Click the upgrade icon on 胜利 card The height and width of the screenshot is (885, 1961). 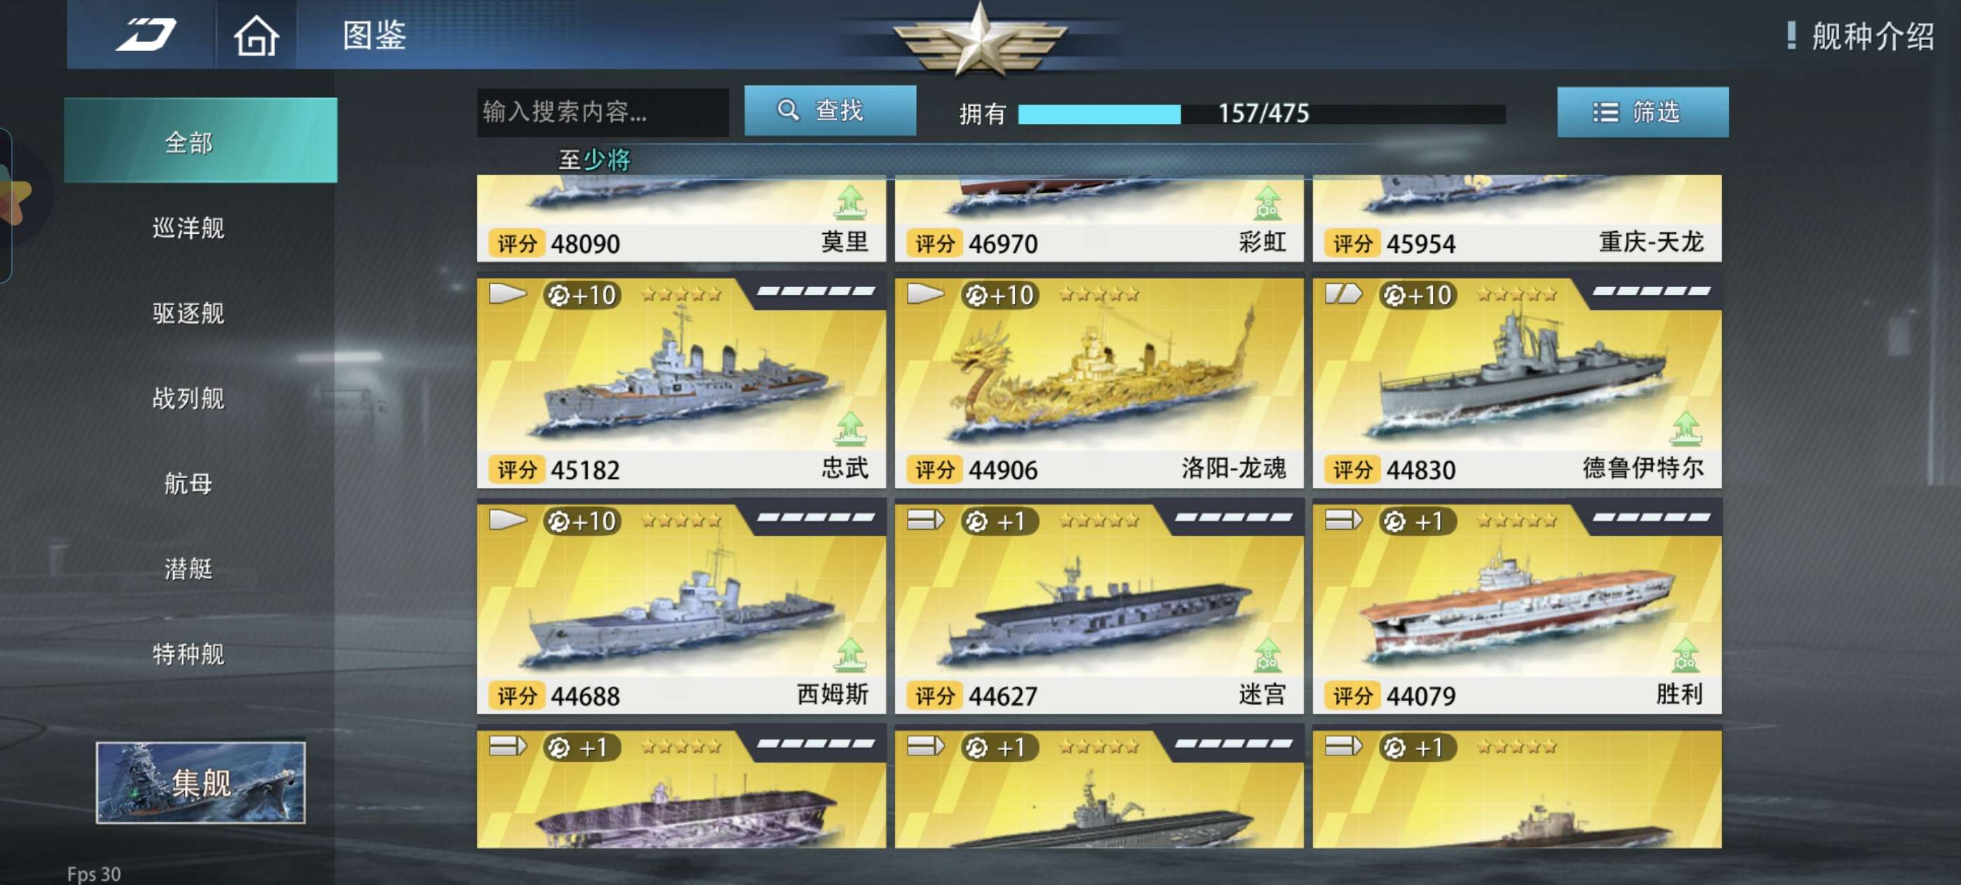tap(1686, 655)
